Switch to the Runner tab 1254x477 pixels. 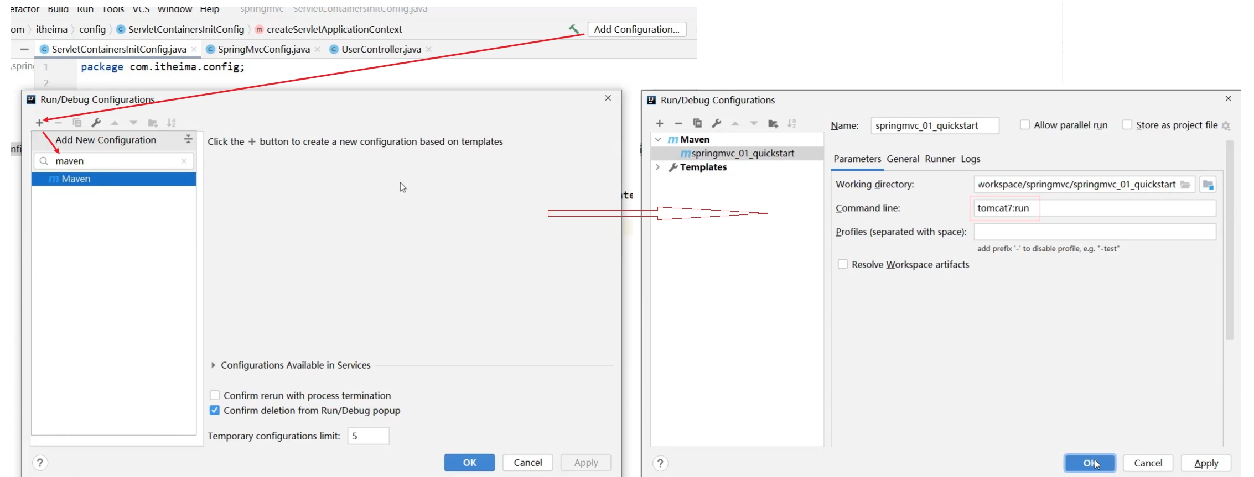click(940, 159)
